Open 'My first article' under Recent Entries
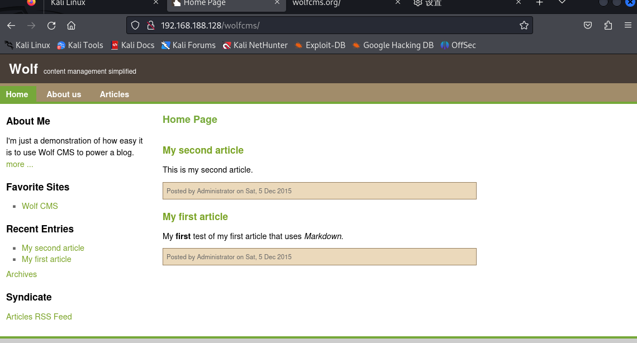The image size is (637, 343). pos(46,259)
